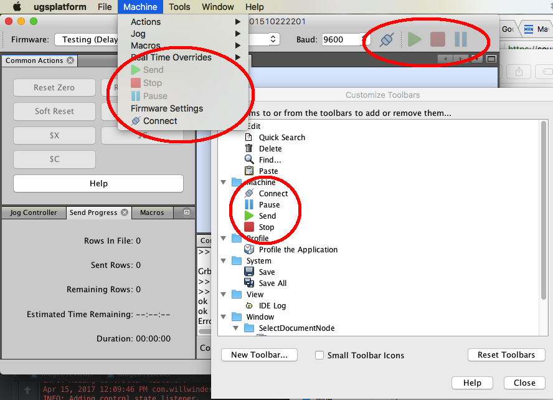Open the Window menu
The width and height of the screenshot is (553, 400).
(x=217, y=7)
